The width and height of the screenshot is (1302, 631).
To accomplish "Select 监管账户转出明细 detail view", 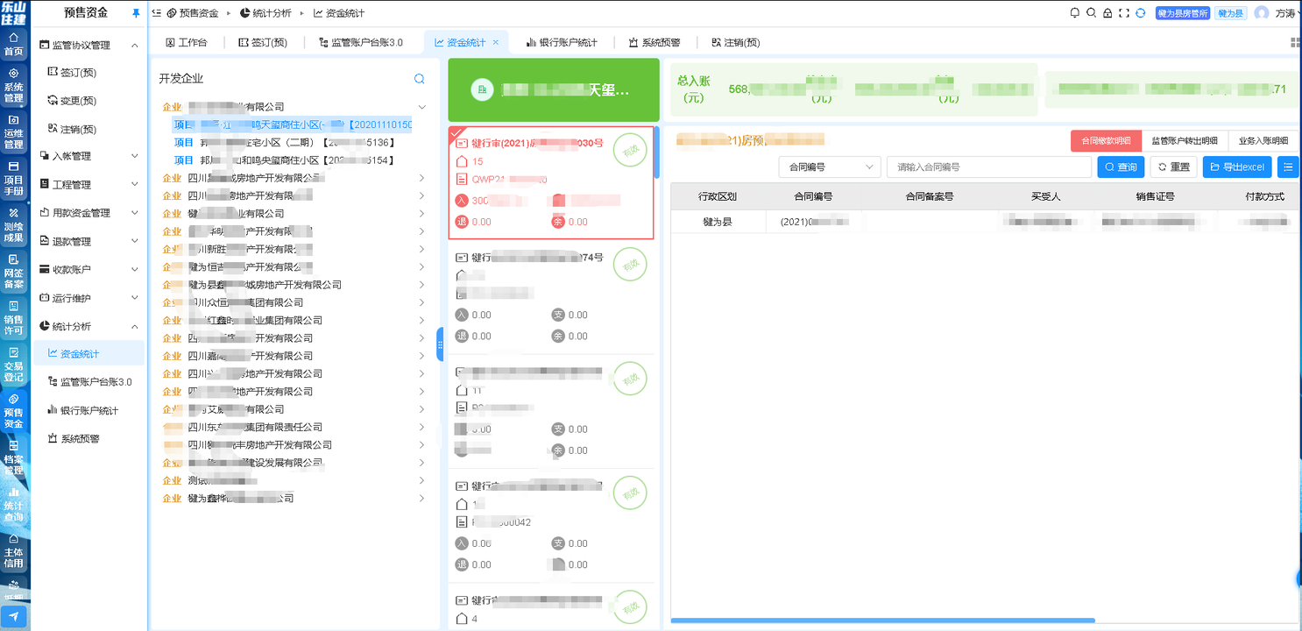I will (x=1184, y=141).
